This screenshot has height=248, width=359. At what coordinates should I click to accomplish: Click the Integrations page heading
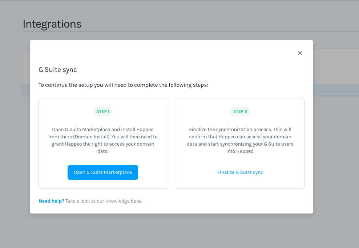click(52, 24)
